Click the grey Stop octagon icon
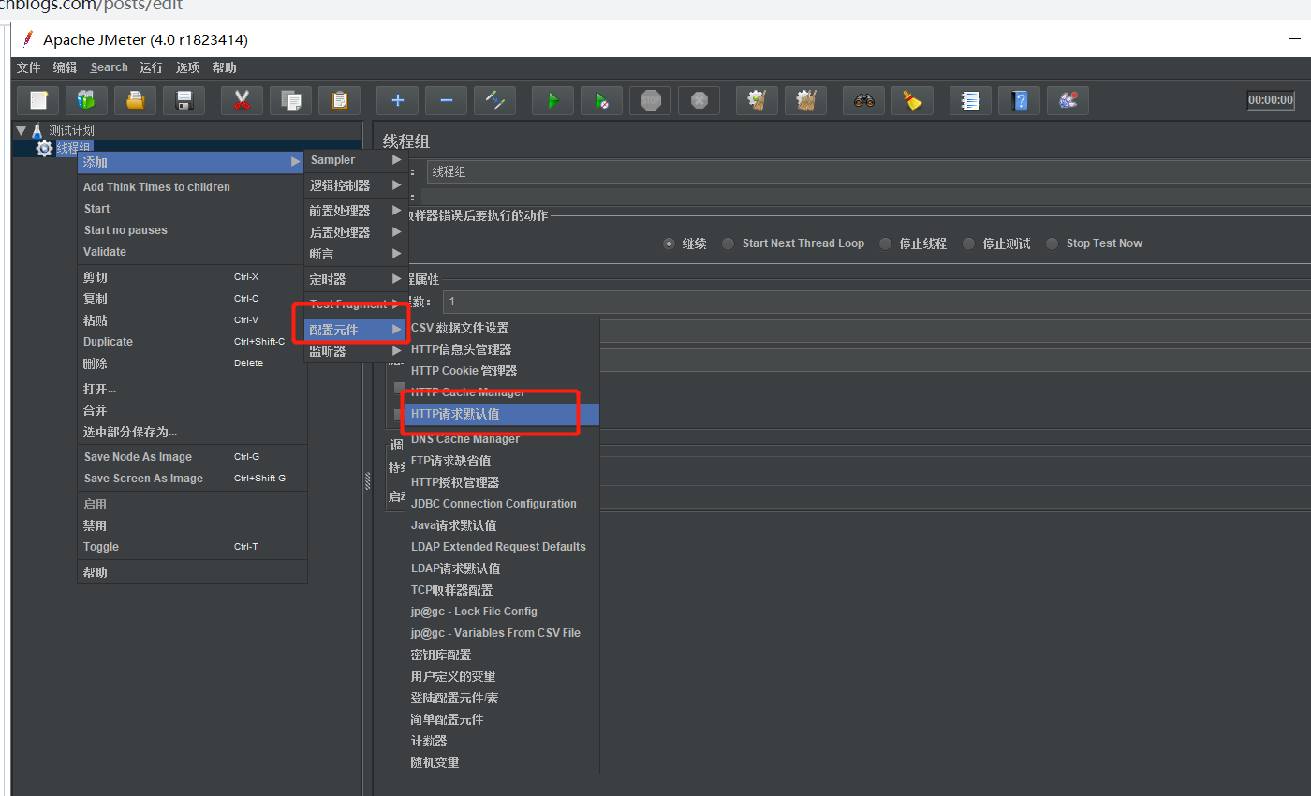1311x796 pixels. click(x=651, y=100)
